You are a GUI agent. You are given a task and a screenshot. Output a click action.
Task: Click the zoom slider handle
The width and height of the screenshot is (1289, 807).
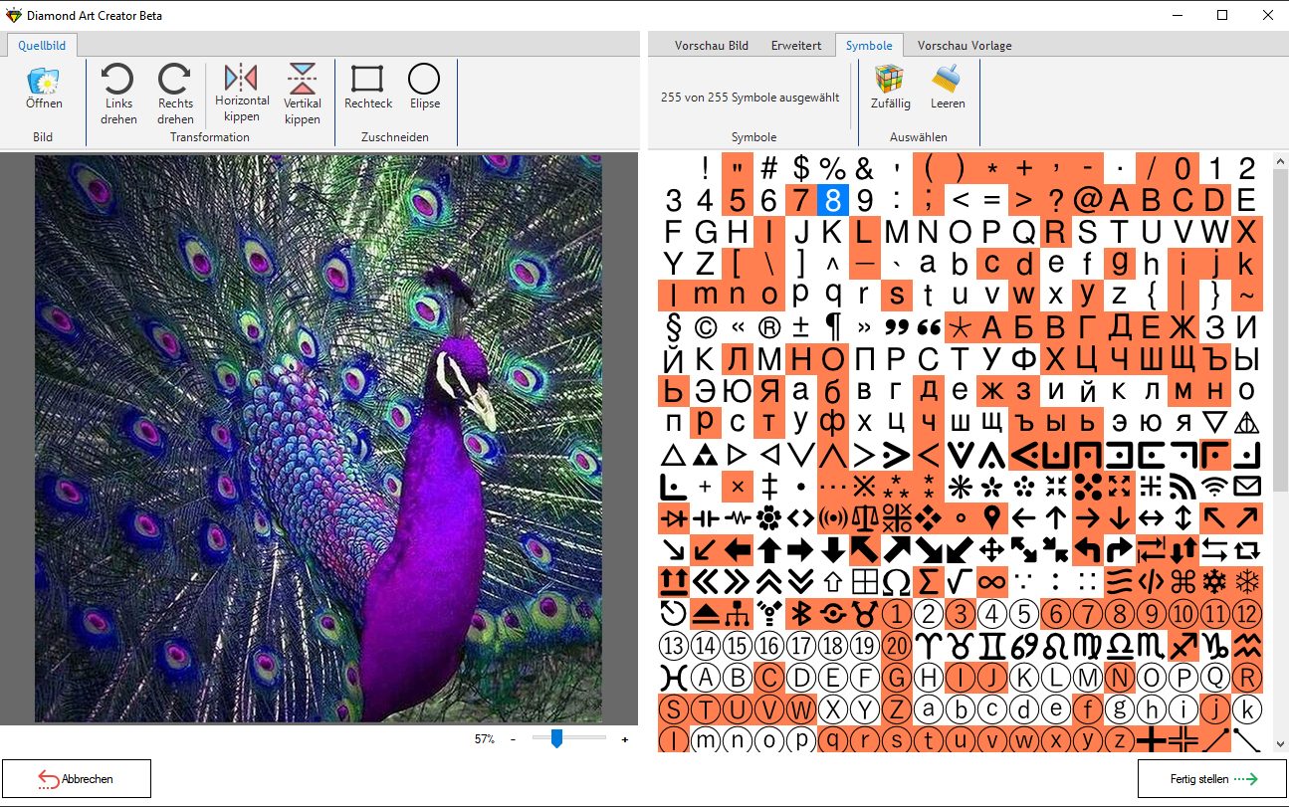(x=557, y=738)
